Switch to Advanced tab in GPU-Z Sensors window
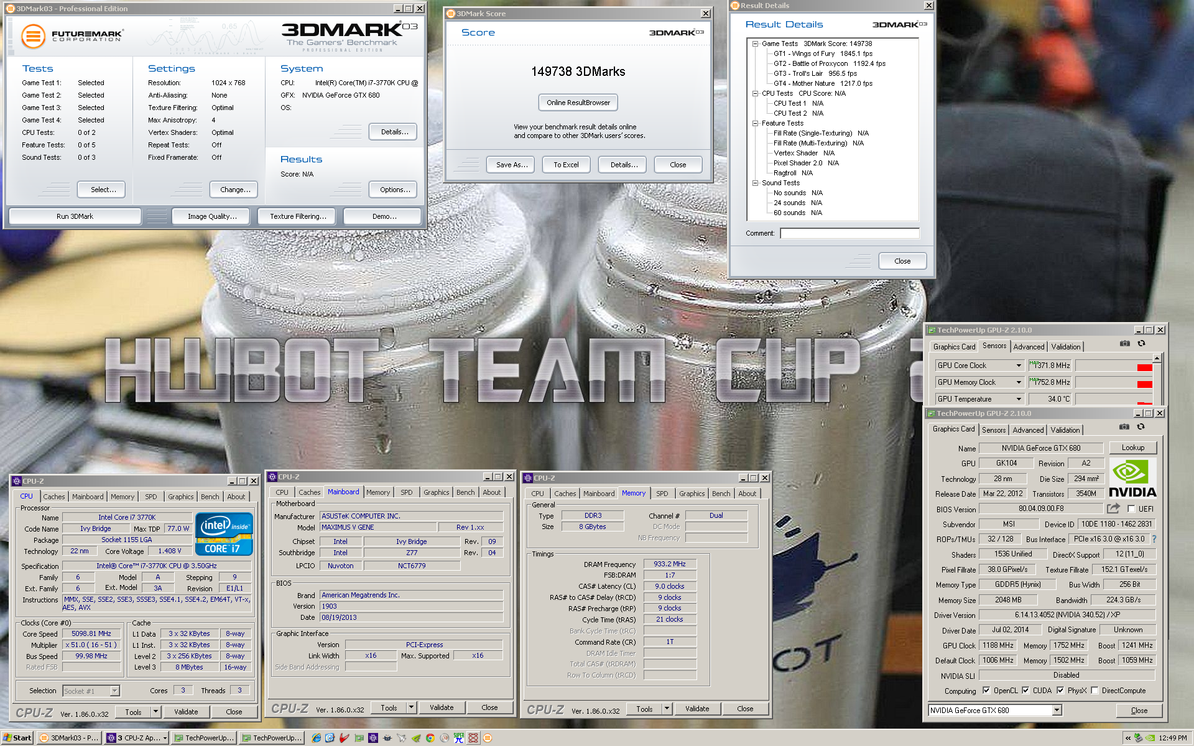Screen dimensions: 1194x746 1029,347
